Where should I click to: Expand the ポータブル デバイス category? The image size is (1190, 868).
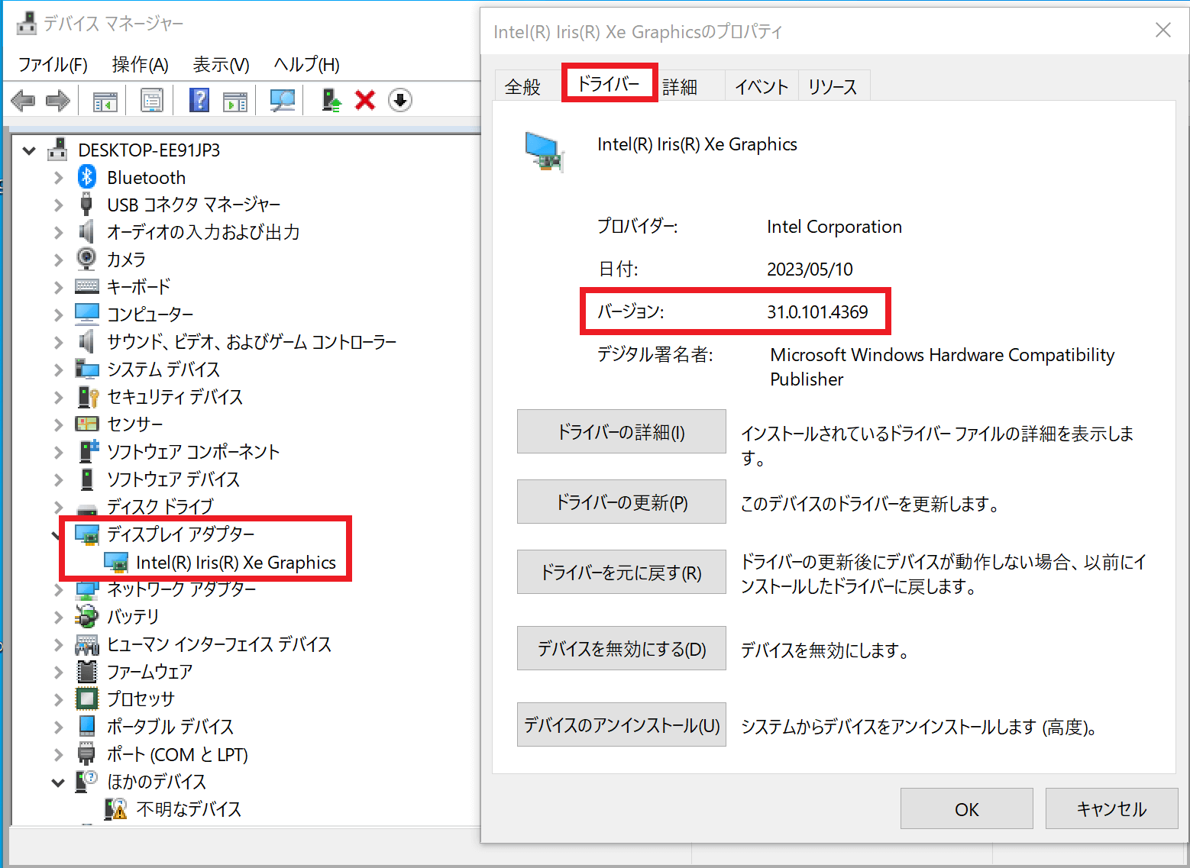pyautogui.click(x=58, y=727)
